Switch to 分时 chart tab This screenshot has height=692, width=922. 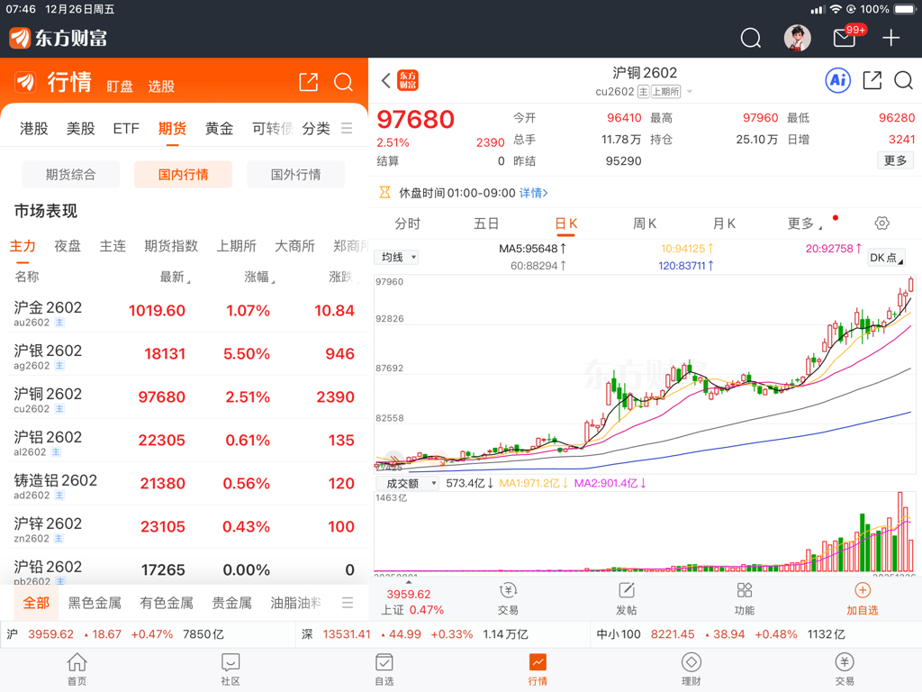(408, 223)
